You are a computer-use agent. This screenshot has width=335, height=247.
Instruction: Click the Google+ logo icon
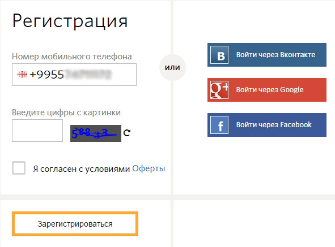tap(219, 90)
